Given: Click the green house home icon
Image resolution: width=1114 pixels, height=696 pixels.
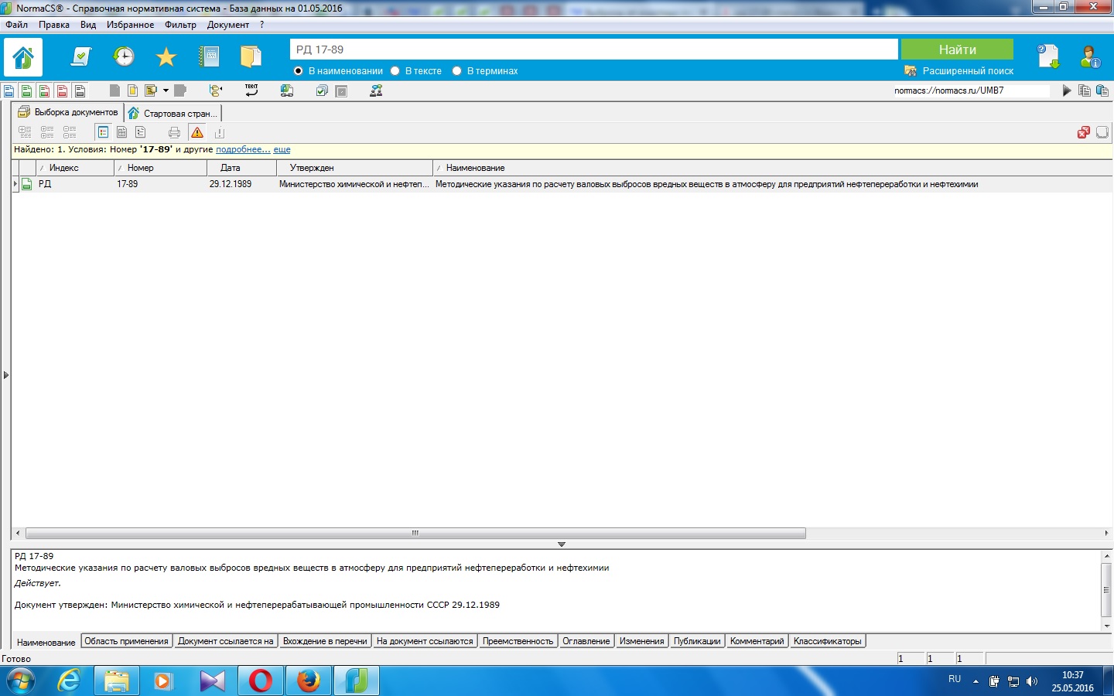Looking at the screenshot, I should coord(23,57).
